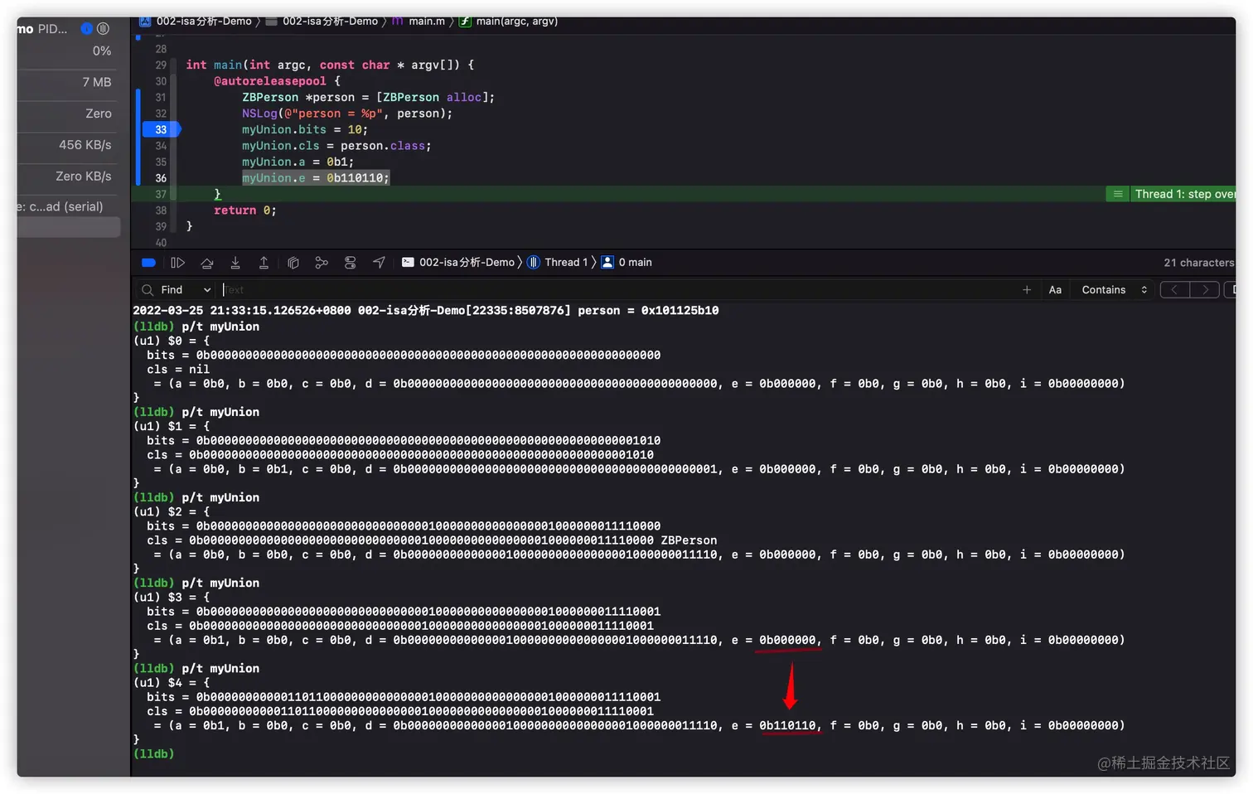This screenshot has height=794, width=1253.
Task: Click the (u1) $2 console output line
Action: point(172,511)
